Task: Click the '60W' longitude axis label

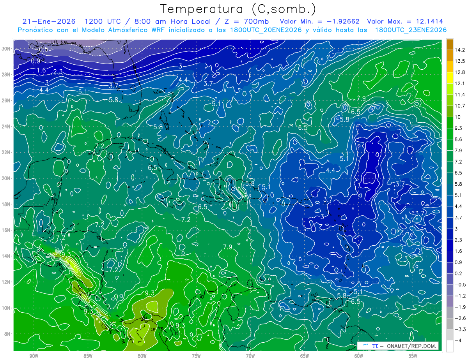Action: 359,356
